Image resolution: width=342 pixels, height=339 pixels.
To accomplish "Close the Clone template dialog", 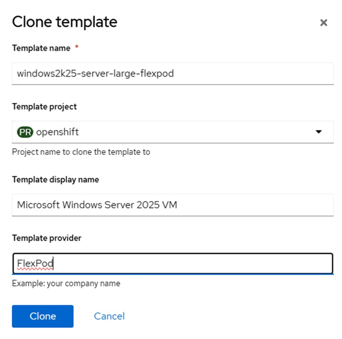I will point(323,23).
